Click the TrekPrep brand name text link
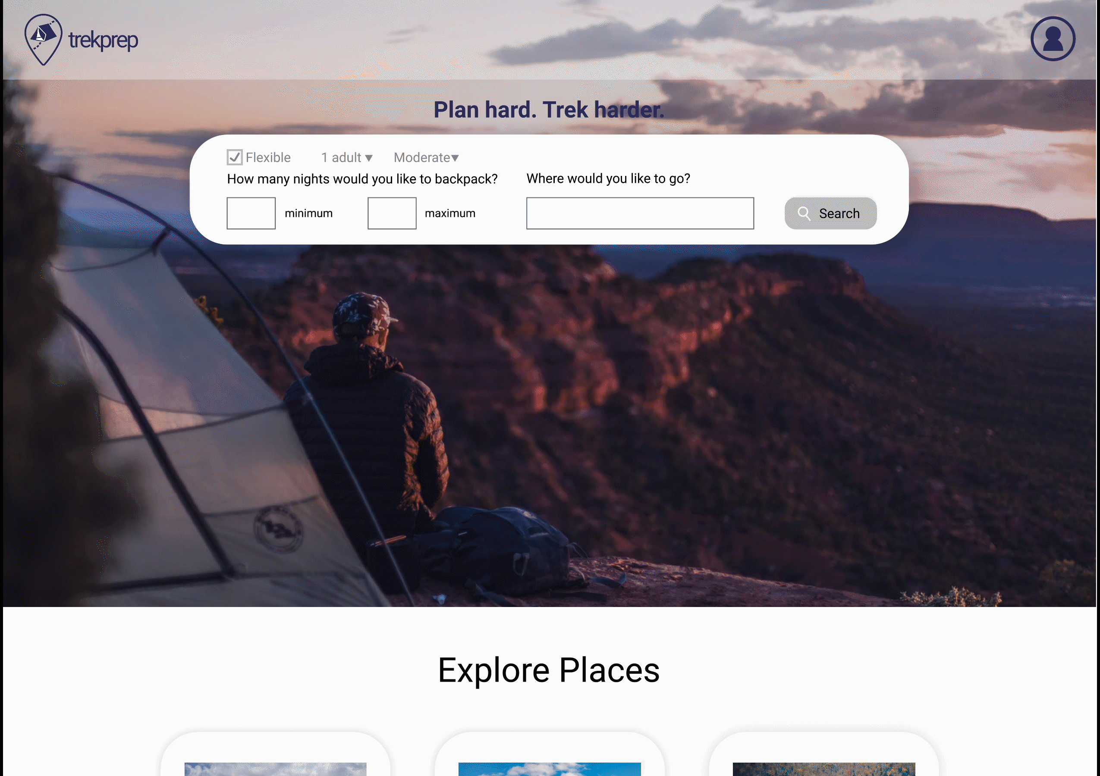This screenshot has width=1100, height=776. pos(103,38)
